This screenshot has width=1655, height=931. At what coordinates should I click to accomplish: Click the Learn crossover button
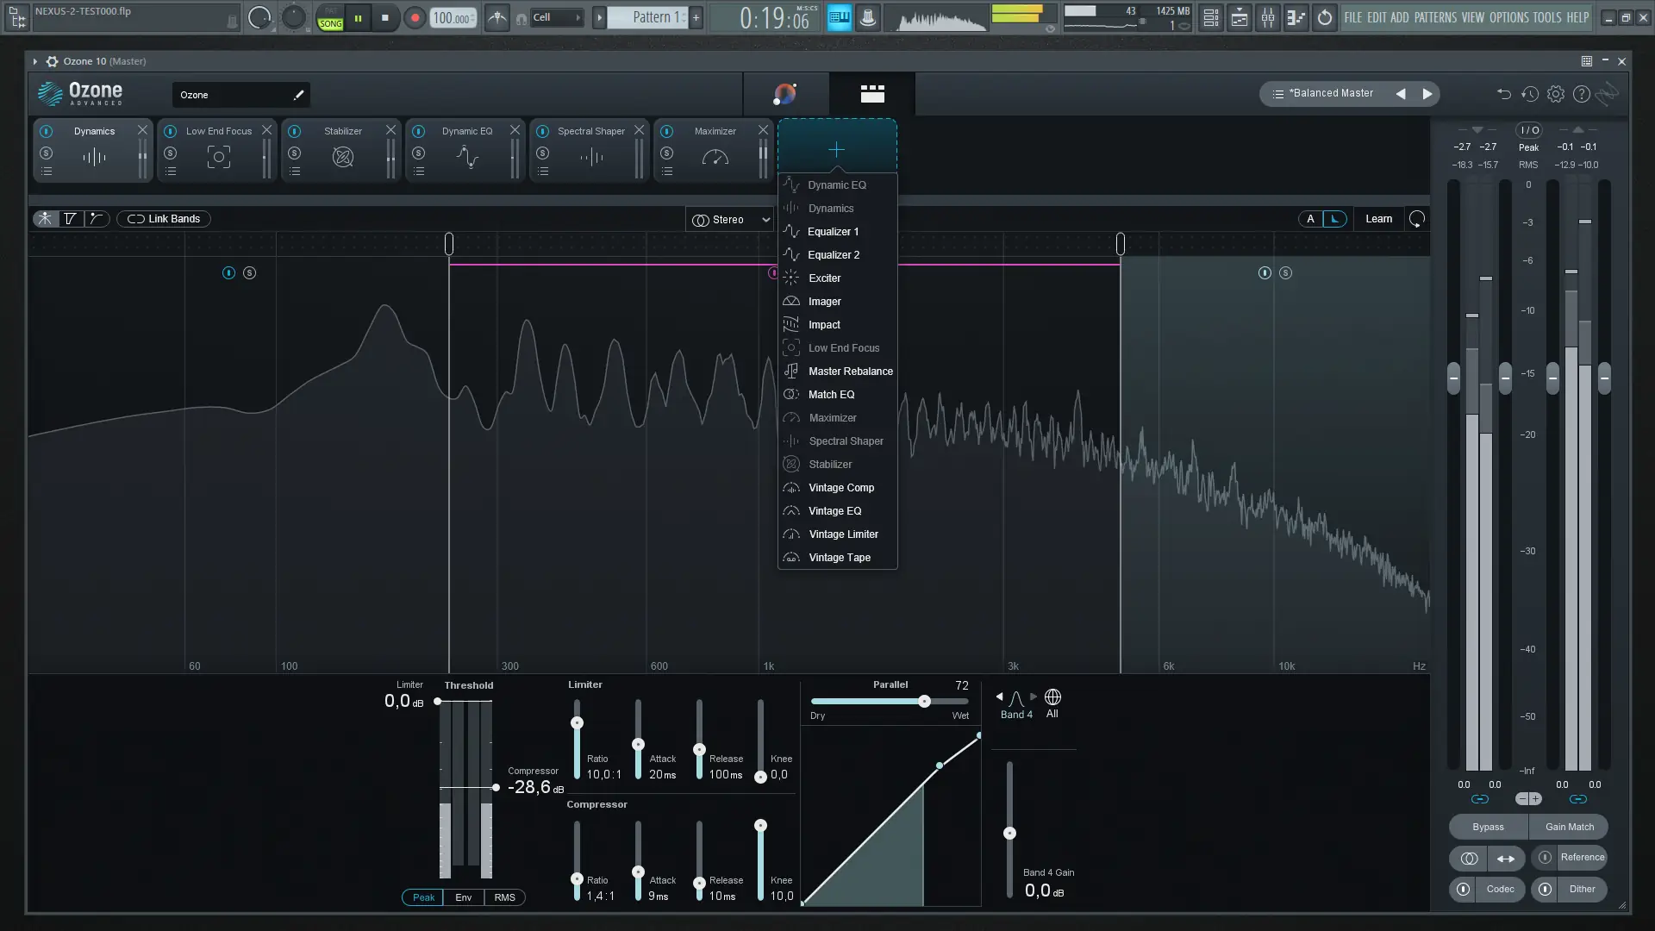pyautogui.click(x=1378, y=219)
